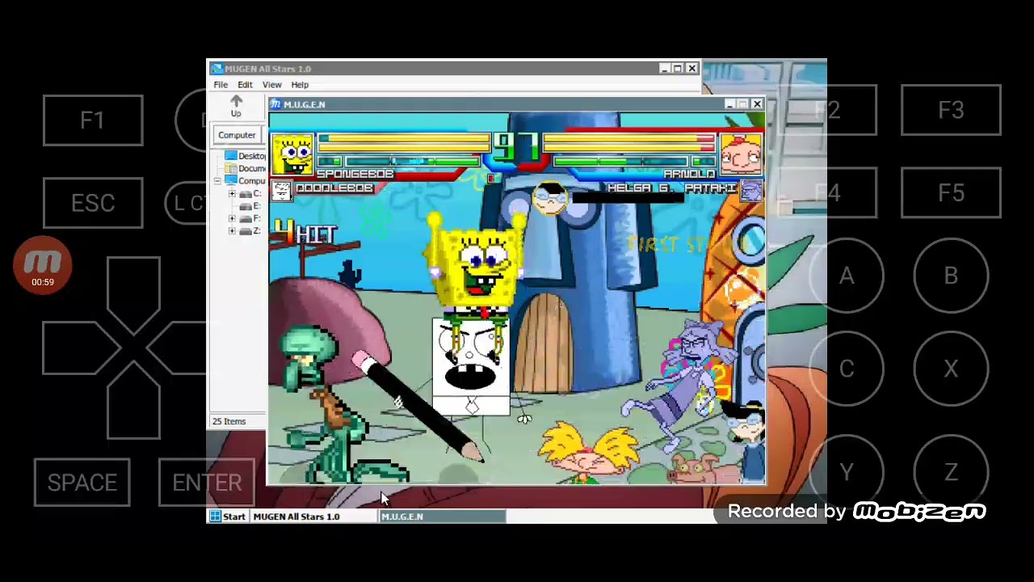Click the MUGEN All Stars title bar icon
Screen dimensions: 1034x582
[216, 69]
